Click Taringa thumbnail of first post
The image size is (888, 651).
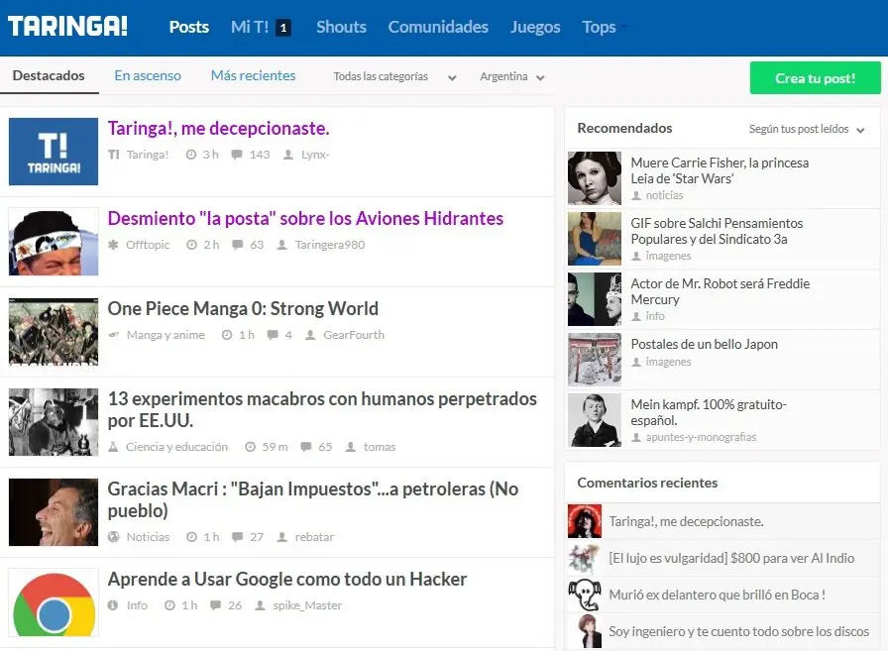[54, 152]
